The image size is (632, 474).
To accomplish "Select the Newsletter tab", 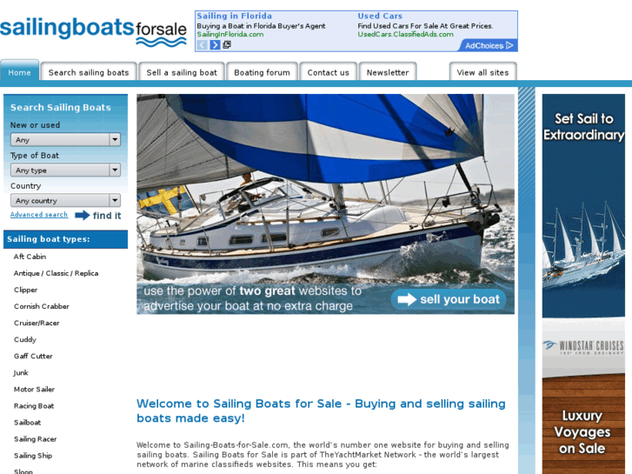I will (x=388, y=72).
